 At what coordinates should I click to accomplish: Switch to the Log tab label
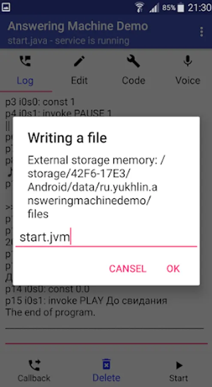(x=25, y=80)
